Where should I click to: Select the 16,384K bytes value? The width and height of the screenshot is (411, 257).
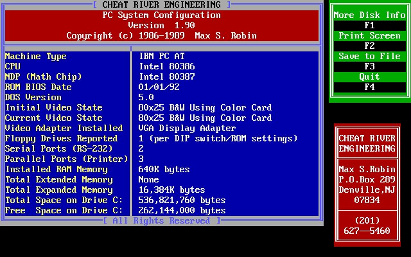171,190
